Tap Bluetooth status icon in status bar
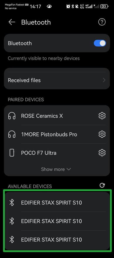 tap(73, 6)
